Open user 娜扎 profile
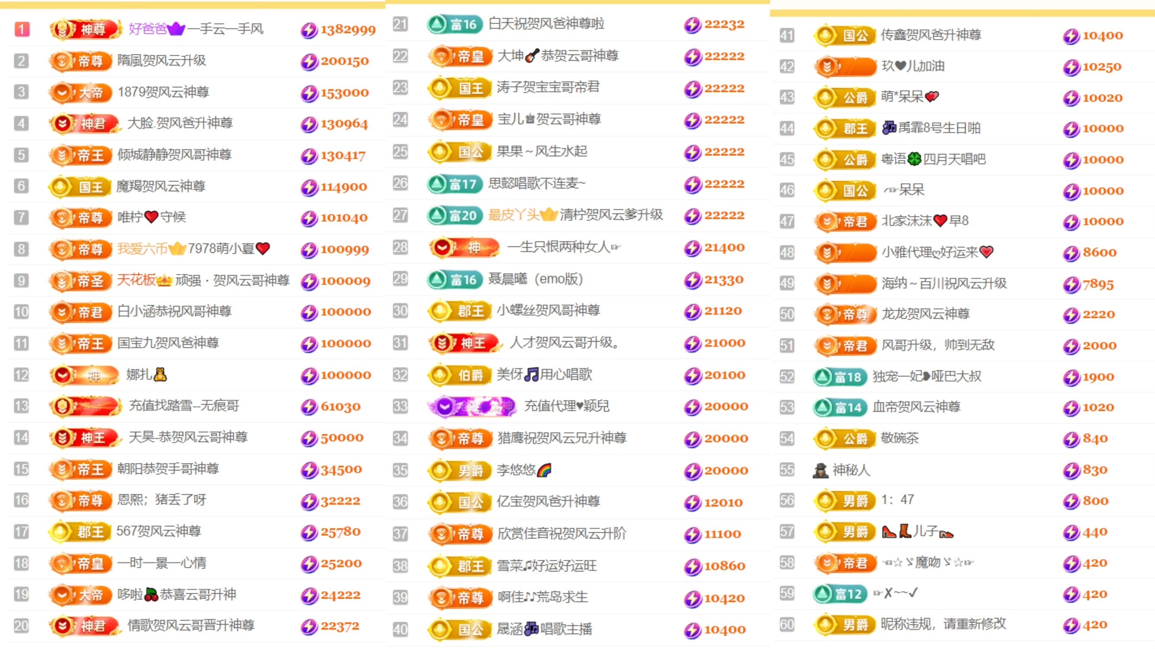Viewport: 1155px width, 649px height. pyautogui.click(x=147, y=374)
